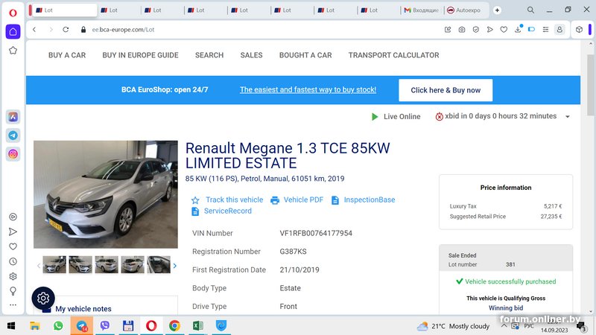This screenshot has height=335, width=596.
Task: Open the BUY A CAR menu
Action: (67, 55)
